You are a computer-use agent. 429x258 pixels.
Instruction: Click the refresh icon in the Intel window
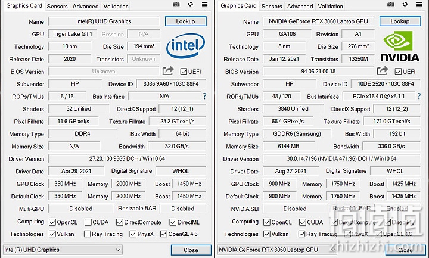(x=191, y=4)
